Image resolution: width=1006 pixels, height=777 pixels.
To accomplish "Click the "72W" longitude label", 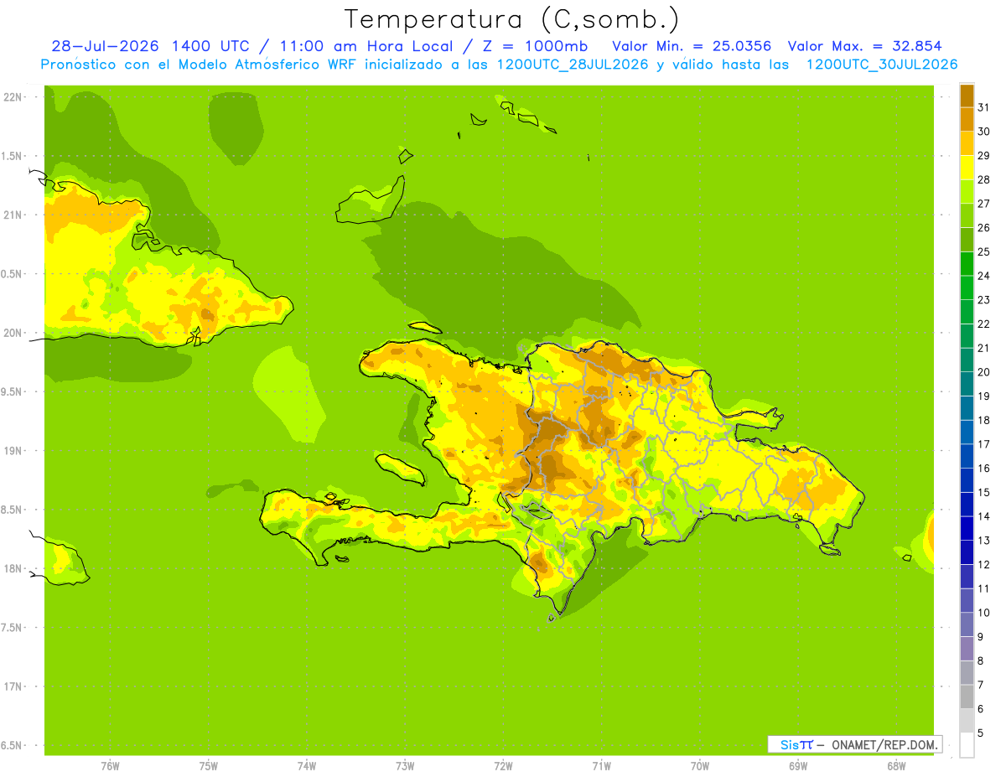I will coord(504,766).
